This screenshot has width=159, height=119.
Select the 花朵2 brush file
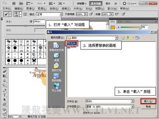pyautogui.click(x=72, y=47)
